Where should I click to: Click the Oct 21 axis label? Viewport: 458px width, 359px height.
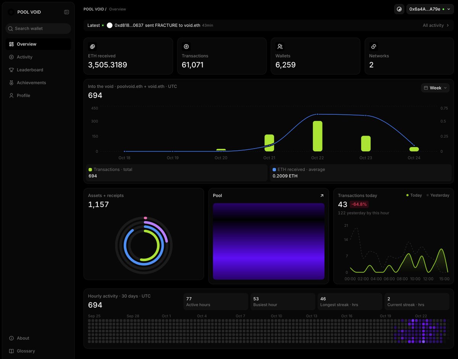pos(269,158)
